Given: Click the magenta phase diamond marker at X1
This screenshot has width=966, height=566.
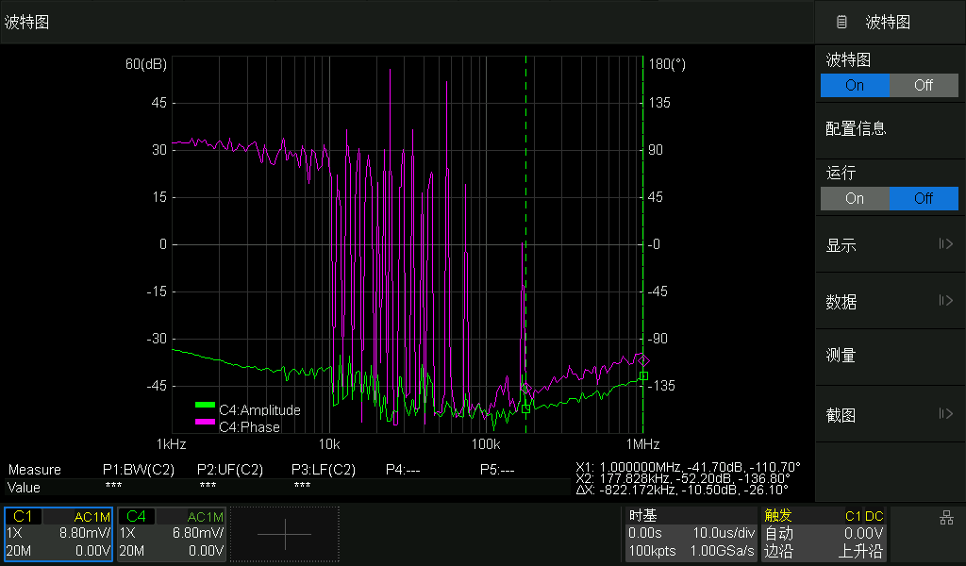Looking at the screenshot, I should (x=643, y=360).
